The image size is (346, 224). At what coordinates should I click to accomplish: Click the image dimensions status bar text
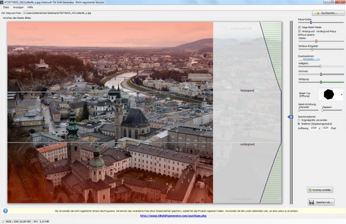click(x=18, y=222)
